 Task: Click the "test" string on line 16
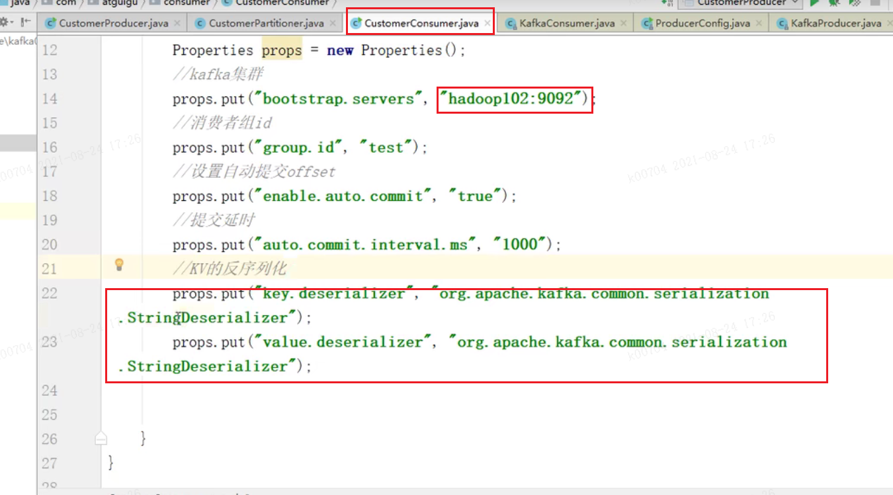tap(386, 147)
